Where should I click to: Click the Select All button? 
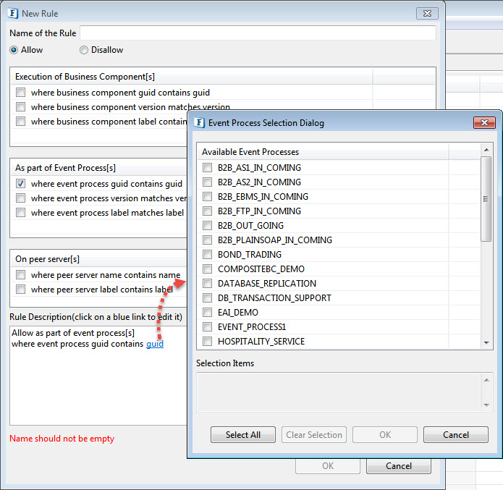[x=243, y=435]
